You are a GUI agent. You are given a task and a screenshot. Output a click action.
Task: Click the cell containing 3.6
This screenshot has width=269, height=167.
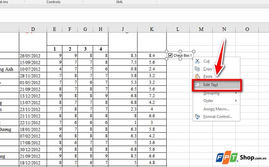pyautogui.click(x=152, y=143)
